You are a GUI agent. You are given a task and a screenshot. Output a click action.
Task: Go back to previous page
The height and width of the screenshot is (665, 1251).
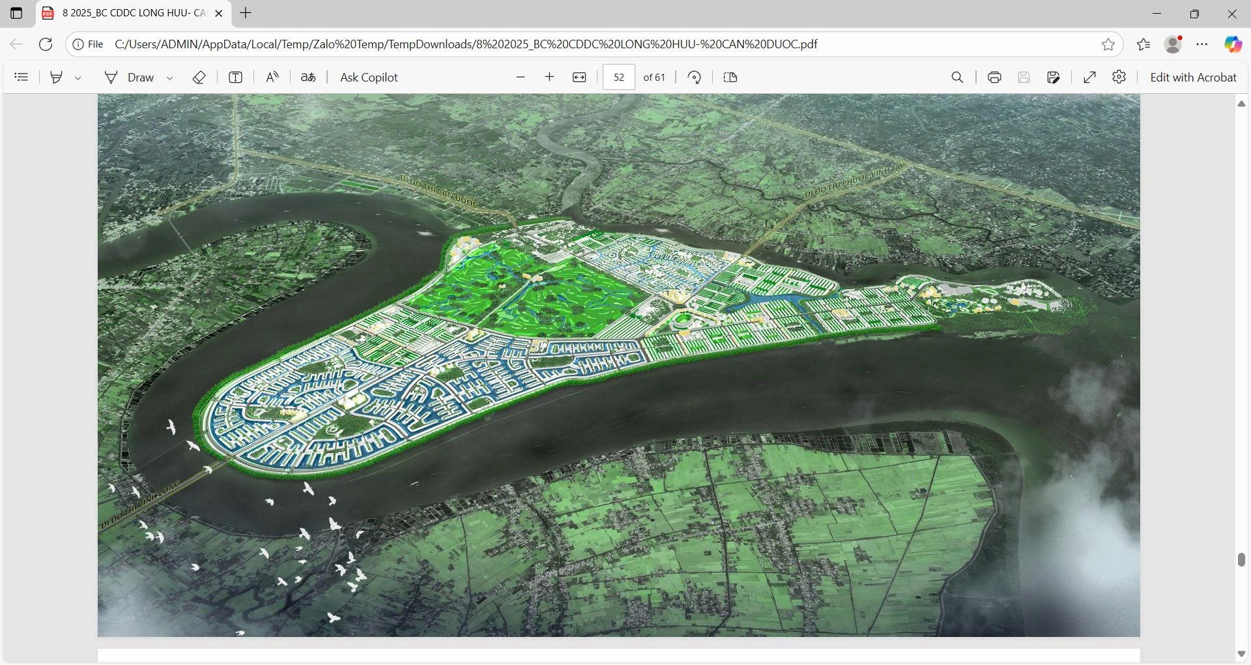[x=16, y=44]
